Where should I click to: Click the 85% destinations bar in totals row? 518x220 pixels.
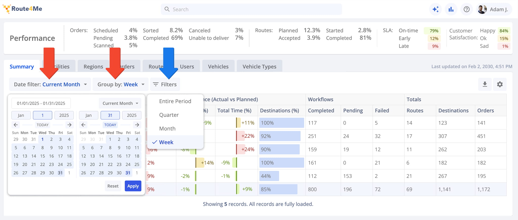(278, 189)
